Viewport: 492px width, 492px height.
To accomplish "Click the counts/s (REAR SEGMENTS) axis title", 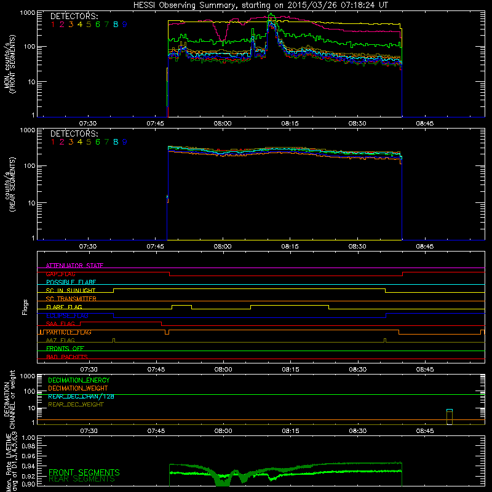I will (9, 184).
